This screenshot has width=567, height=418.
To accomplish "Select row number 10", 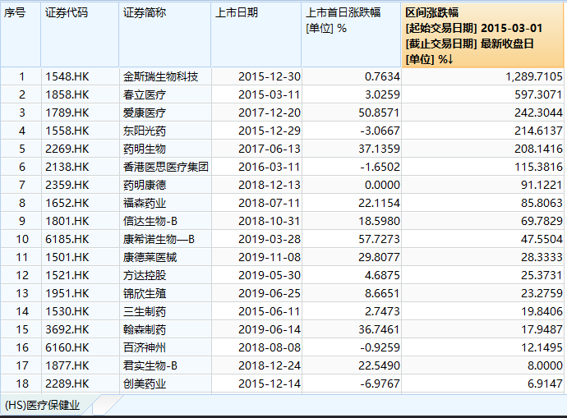I will (x=22, y=239).
